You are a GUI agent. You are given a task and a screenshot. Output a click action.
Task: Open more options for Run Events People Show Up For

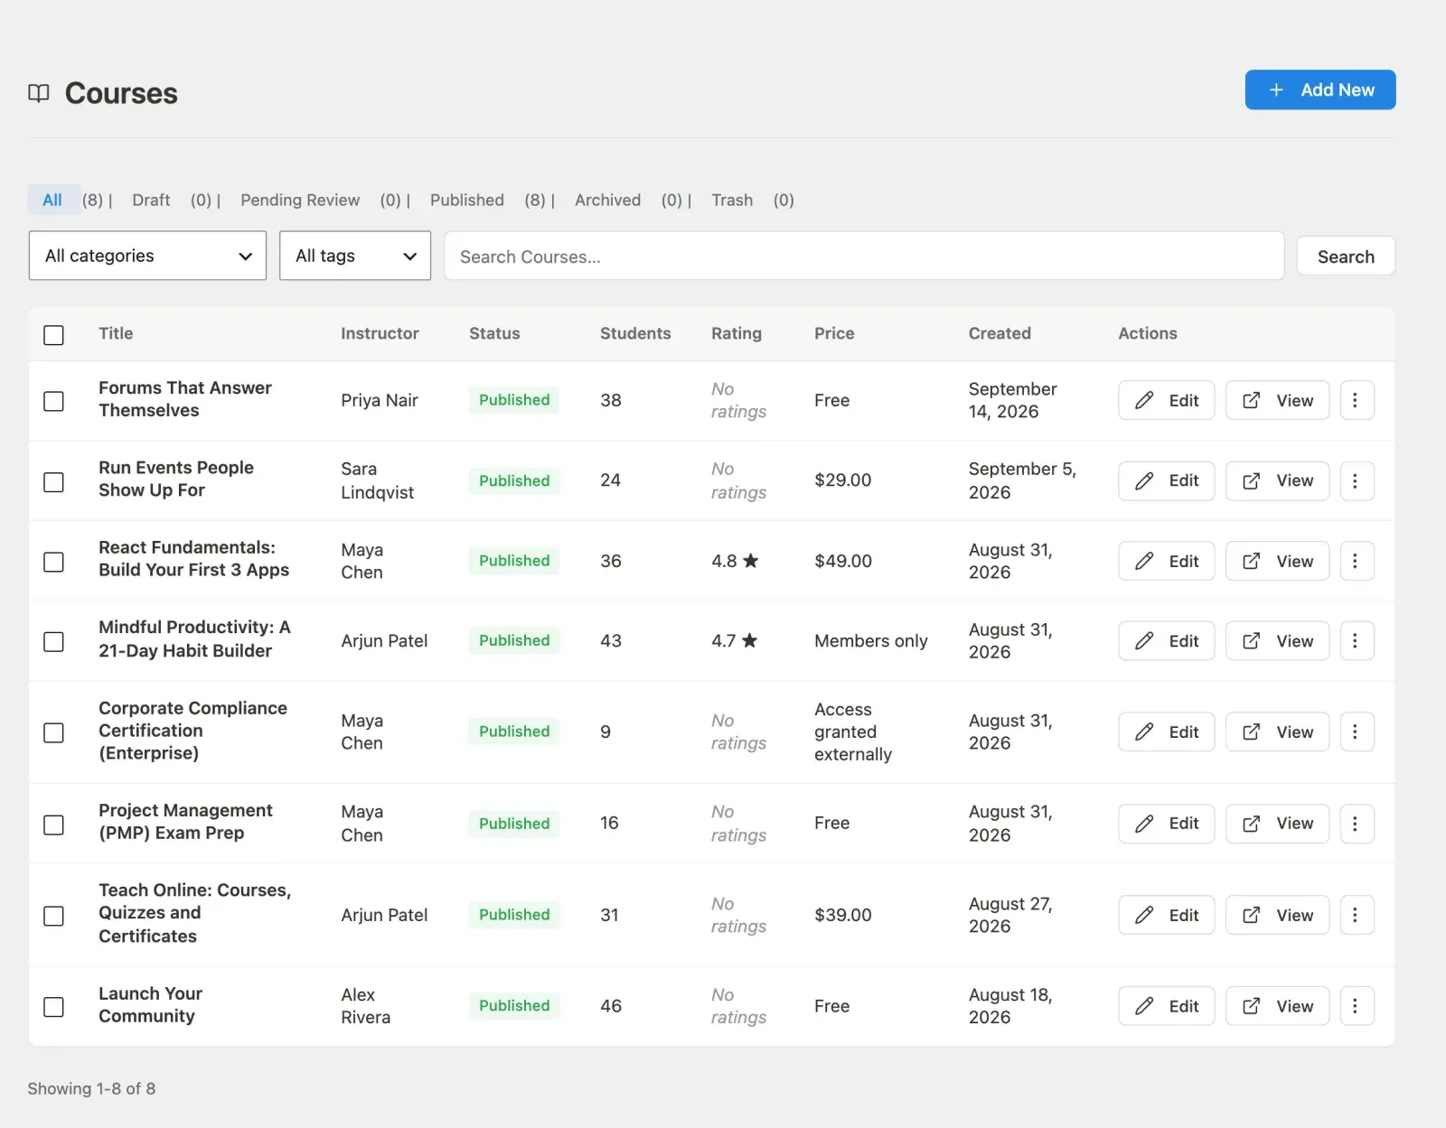[x=1356, y=480]
